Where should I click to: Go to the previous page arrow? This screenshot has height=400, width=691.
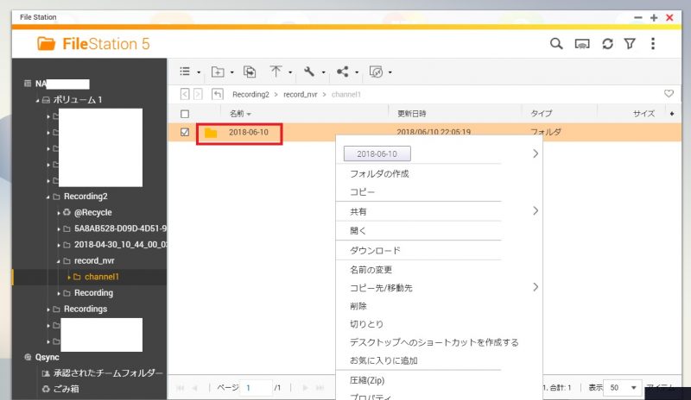195,388
